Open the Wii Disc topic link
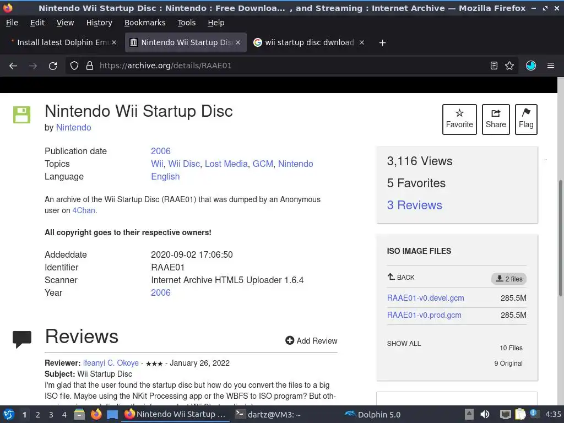Image resolution: width=564 pixels, height=423 pixels. tap(184, 164)
